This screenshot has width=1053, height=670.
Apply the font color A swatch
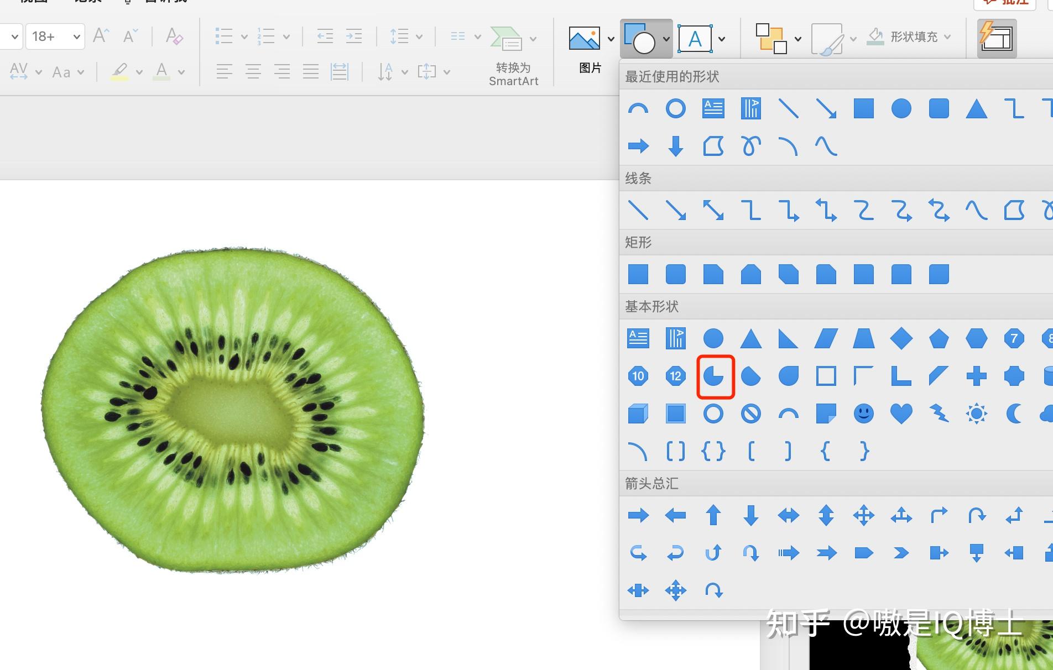[x=161, y=71]
